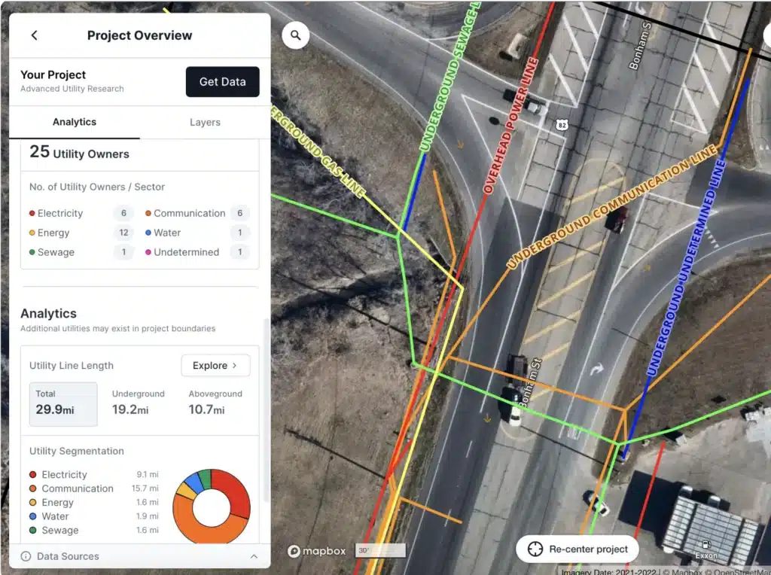This screenshot has width=771, height=575.
Task: Click the chevron on Explore button
Action: pos(235,366)
